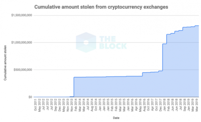
Task: Click the $1,500,000,000 y-axis label
Action: pyautogui.click(x=22, y=15)
